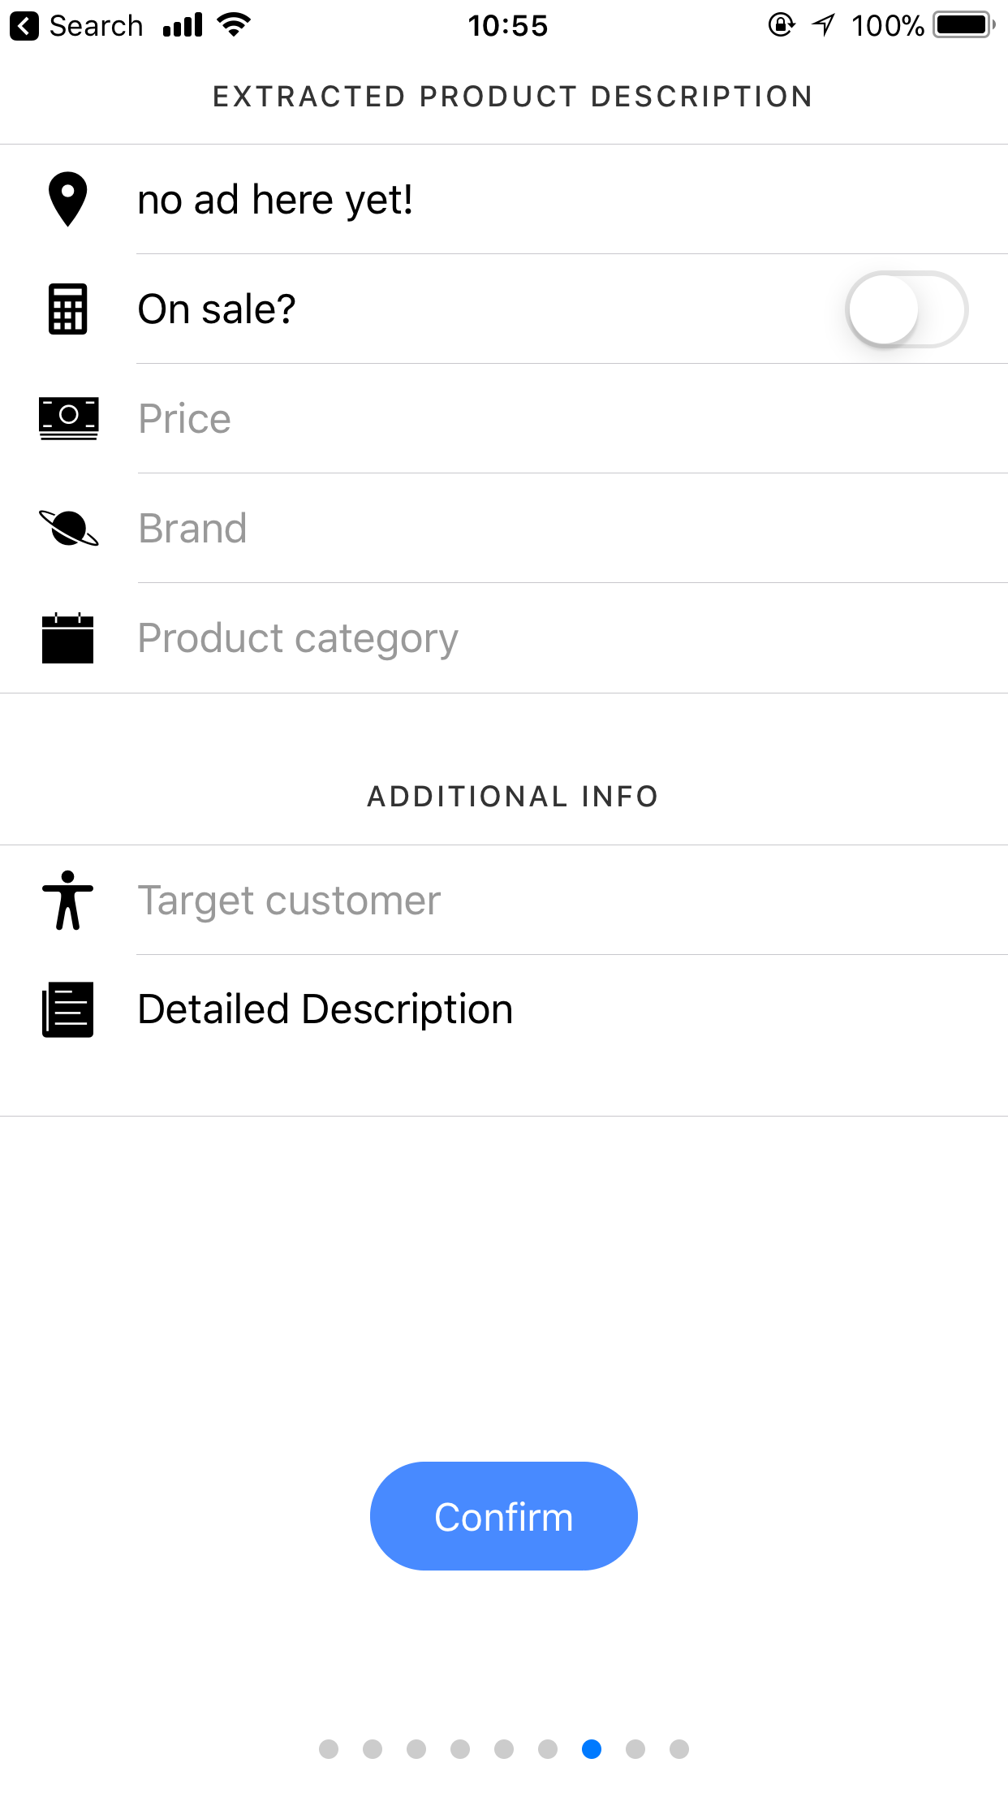This screenshot has height=1793, width=1008.
Task: Go to the first page indicator dot
Action: tap(329, 1748)
